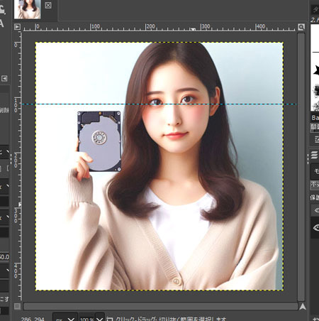Image resolution: width=319 pixels, height=321 pixels.
Task: Adjust the layer opacity slider
Action: coord(315,185)
